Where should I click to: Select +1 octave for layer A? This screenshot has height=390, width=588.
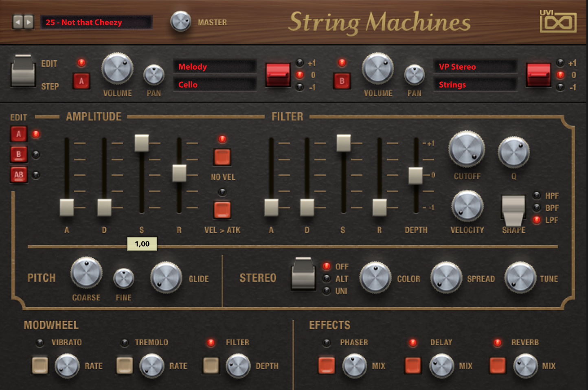click(300, 63)
